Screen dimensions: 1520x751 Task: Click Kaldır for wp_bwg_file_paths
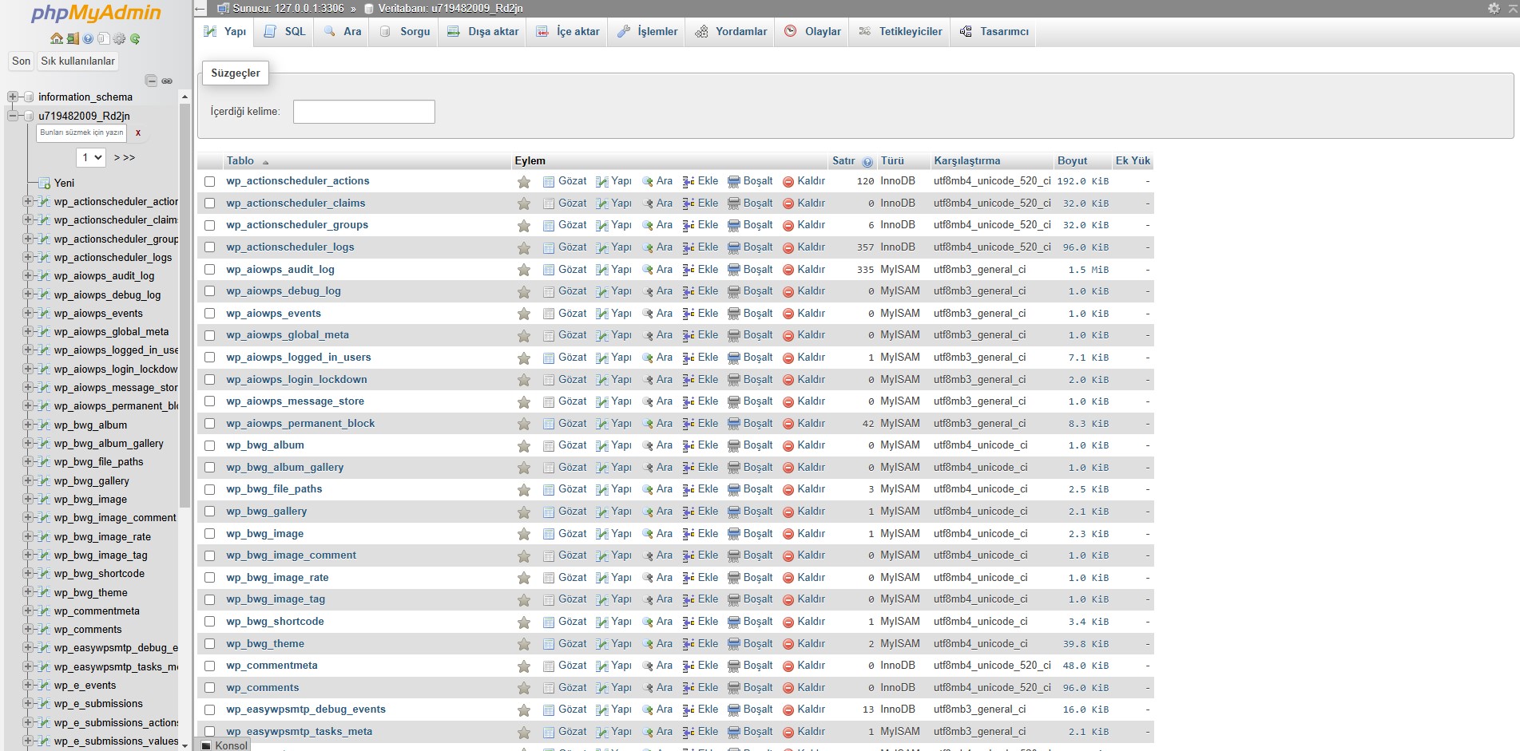tap(804, 489)
